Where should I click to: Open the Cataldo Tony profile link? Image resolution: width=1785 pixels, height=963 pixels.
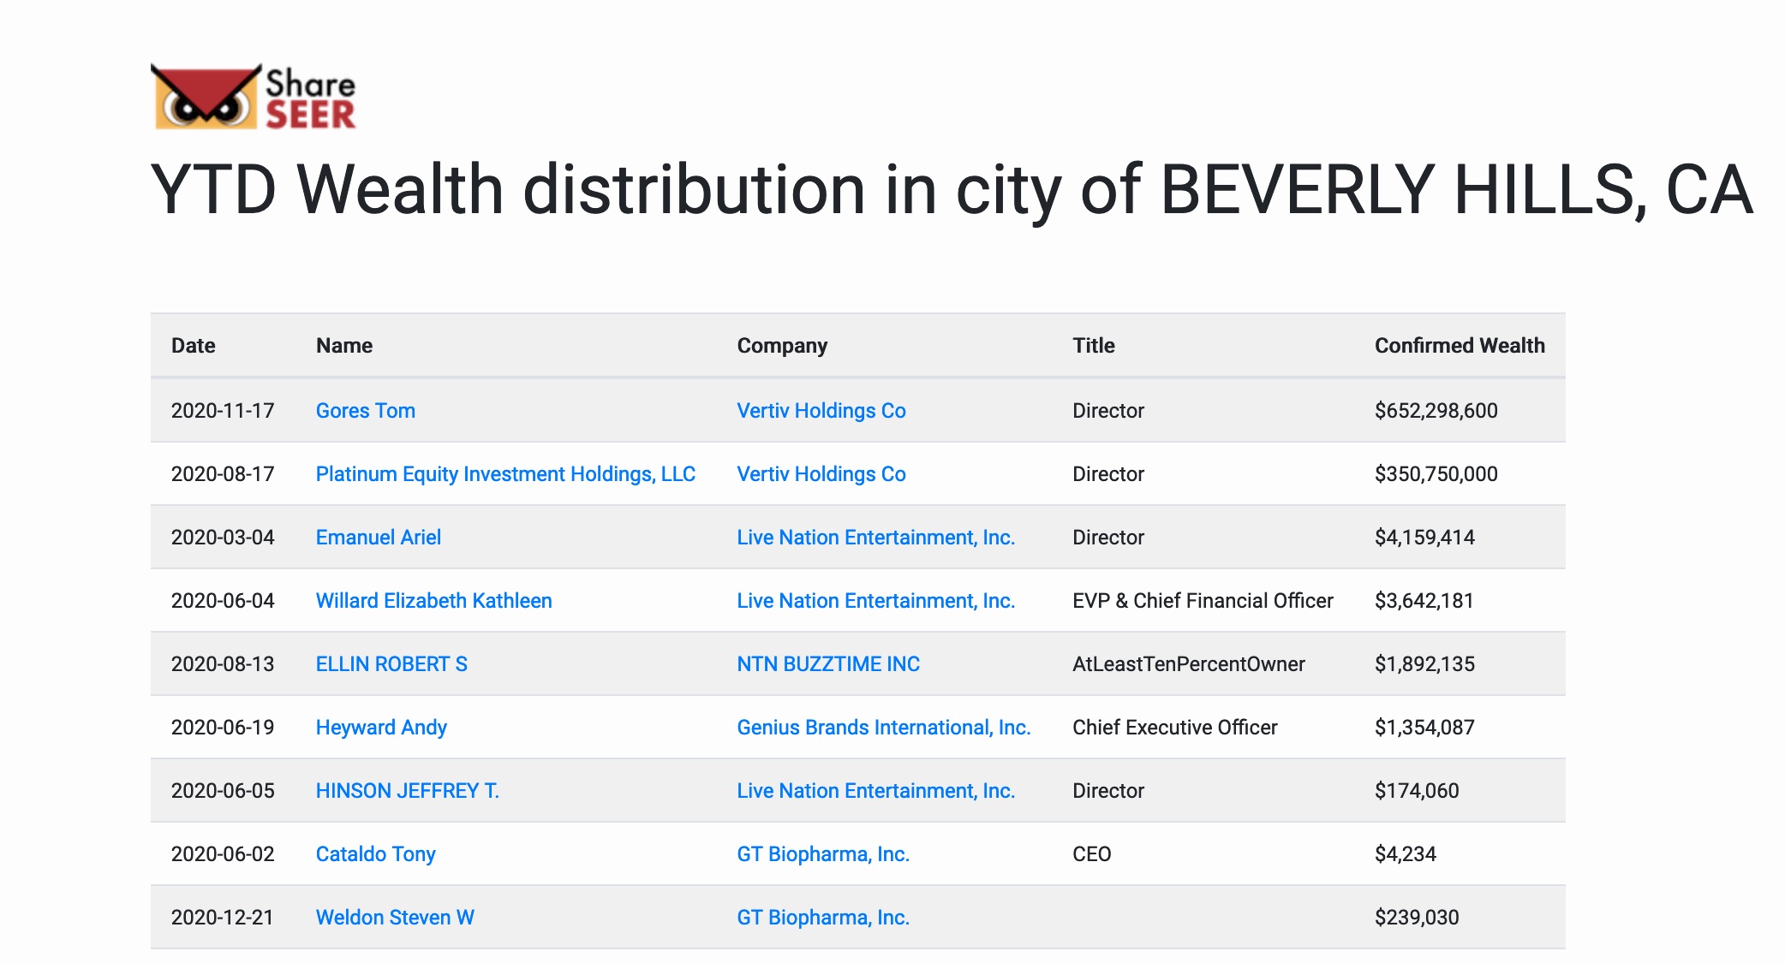click(375, 853)
